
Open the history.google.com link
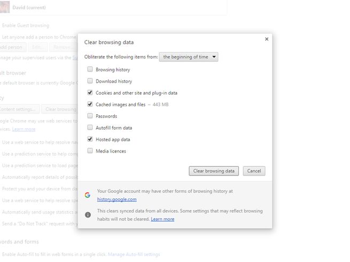(x=116, y=200)
